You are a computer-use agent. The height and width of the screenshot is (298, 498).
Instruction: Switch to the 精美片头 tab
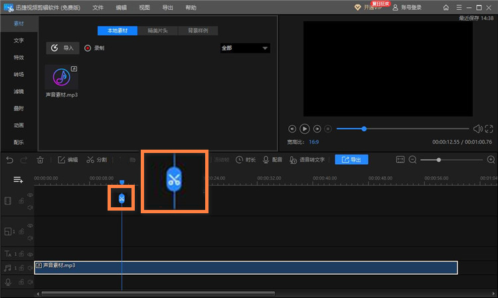(157, 30)
